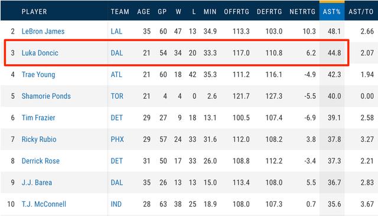Open Tim Frazier player link
378x216 pixels.
pos(38,118)
